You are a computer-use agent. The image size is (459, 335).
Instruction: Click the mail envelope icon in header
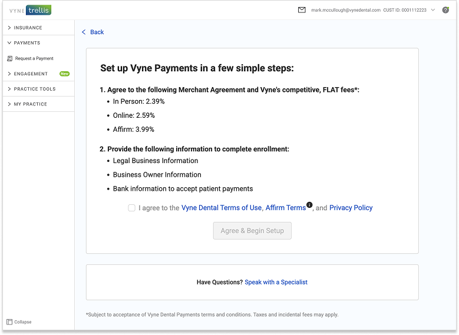click(x=302, y=10)
